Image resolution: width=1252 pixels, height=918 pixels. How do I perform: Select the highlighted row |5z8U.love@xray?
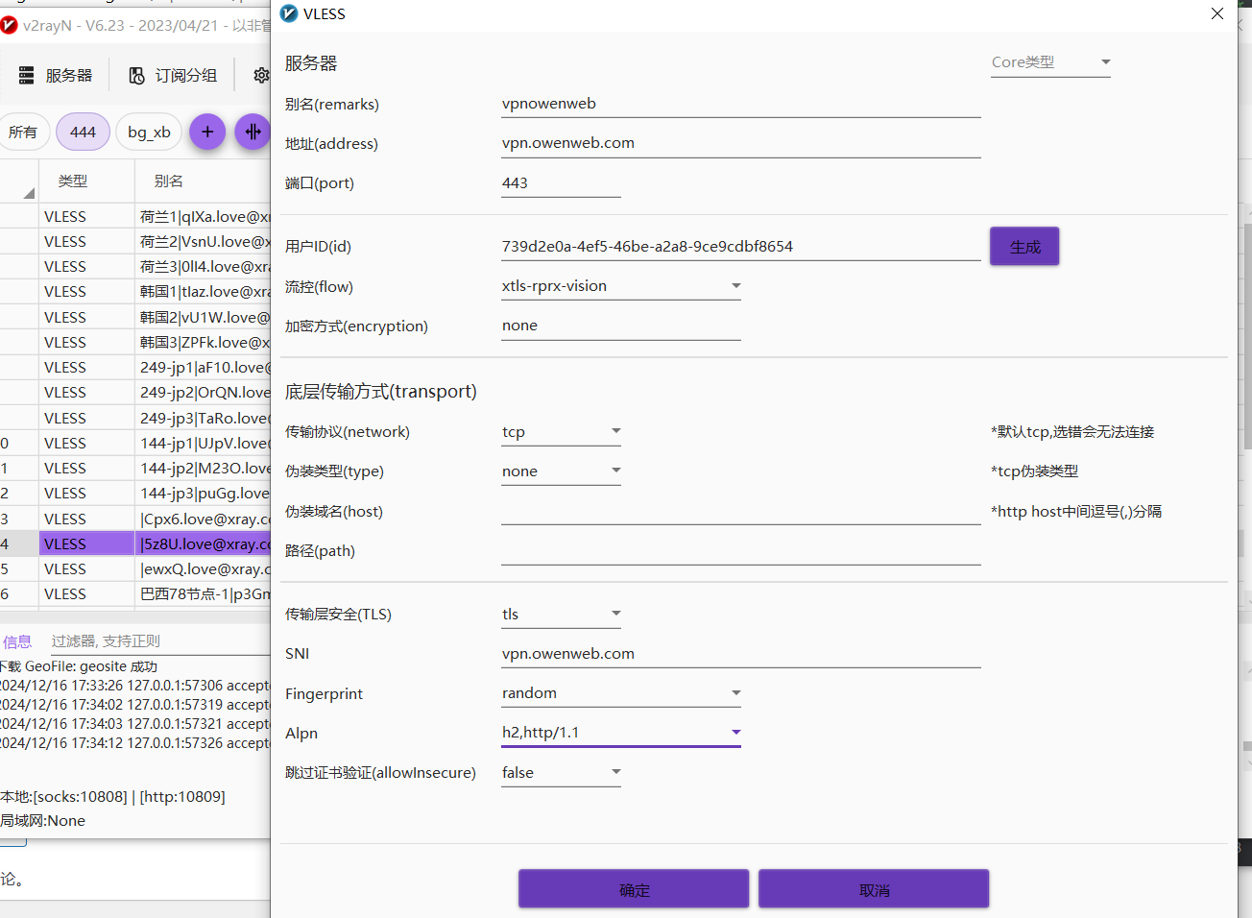point(135,544)
